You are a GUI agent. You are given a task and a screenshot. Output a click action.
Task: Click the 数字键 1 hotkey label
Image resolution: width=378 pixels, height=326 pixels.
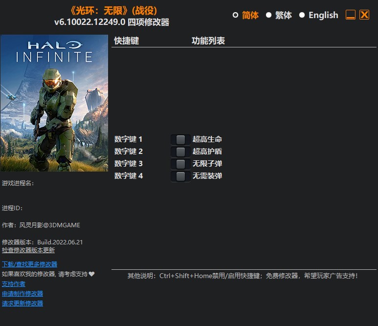point(128,139)
